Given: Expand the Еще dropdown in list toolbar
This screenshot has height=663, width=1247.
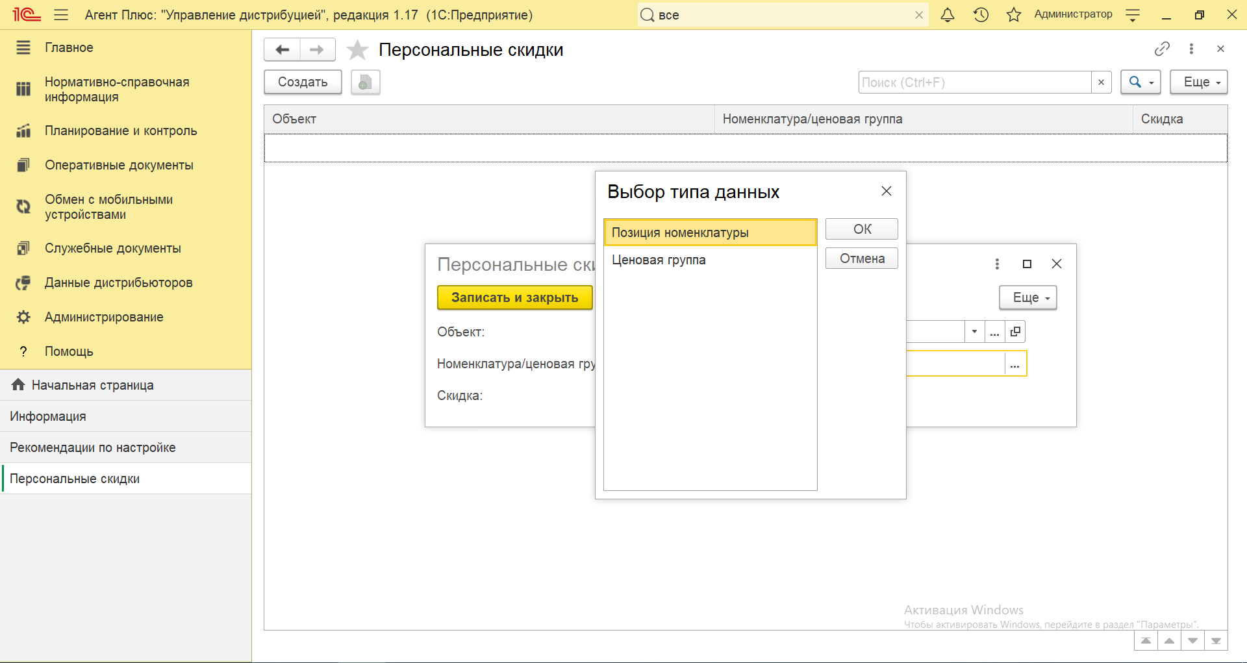Looking at the screenshot, I should pyautogui.click(x=1198, y=82).
